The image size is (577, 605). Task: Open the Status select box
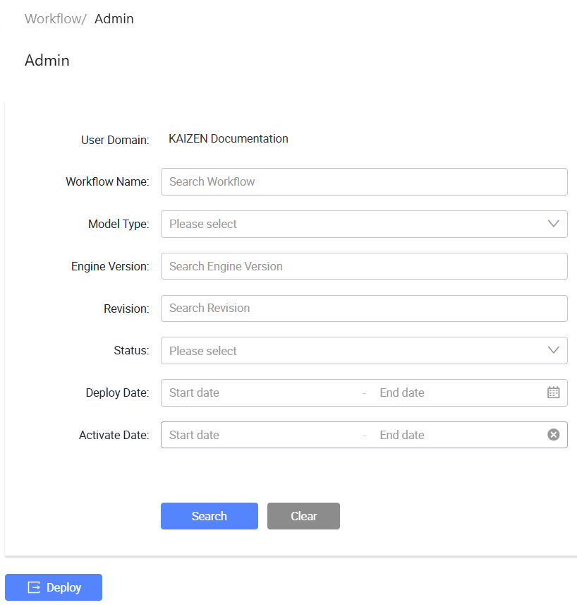coord(364,350)
